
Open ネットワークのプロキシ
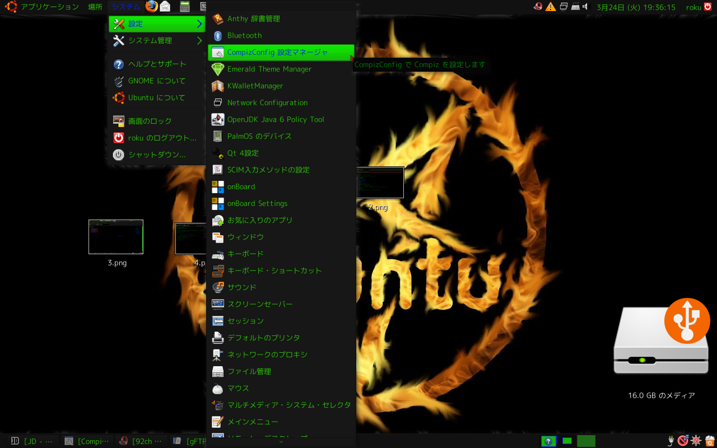[x=281, y=355]
